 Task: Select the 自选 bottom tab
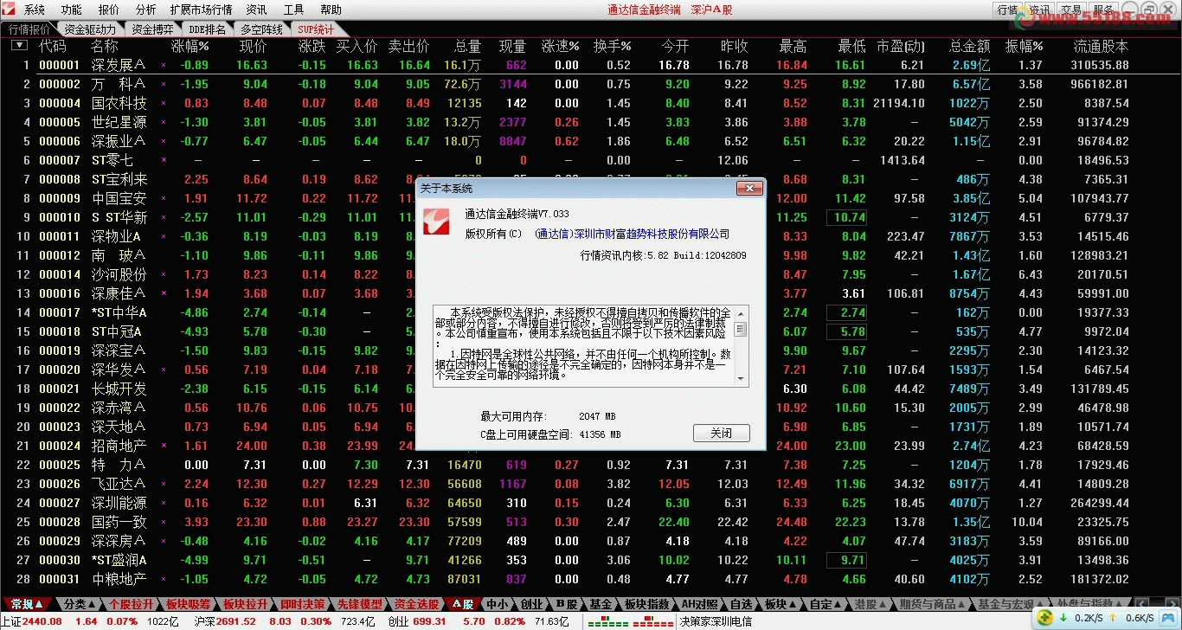(741, 604)
